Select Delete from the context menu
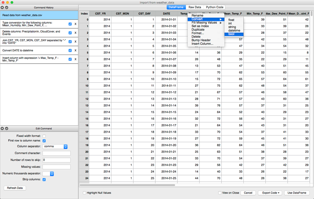 click(206, 37)
